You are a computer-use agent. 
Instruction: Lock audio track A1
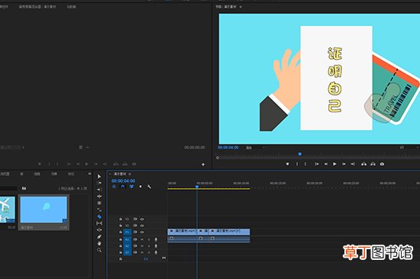coord(121,239)
